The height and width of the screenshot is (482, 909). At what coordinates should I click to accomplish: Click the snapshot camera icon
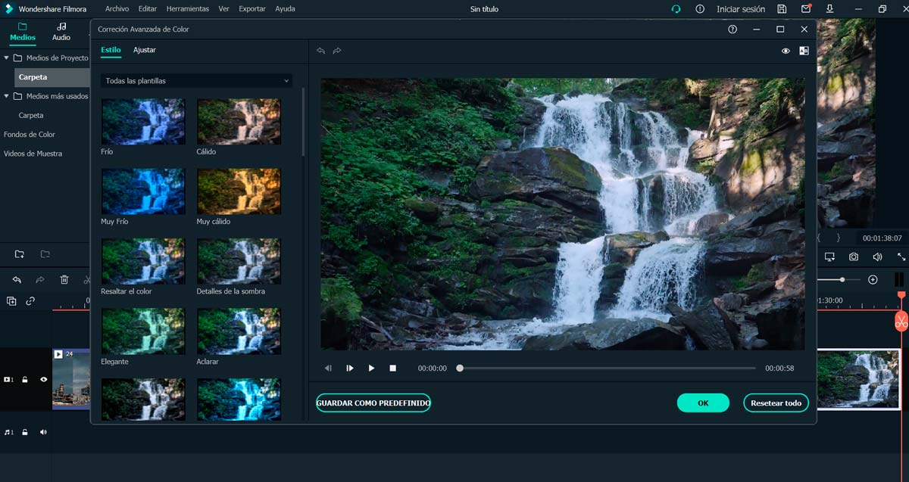(854, 257)
